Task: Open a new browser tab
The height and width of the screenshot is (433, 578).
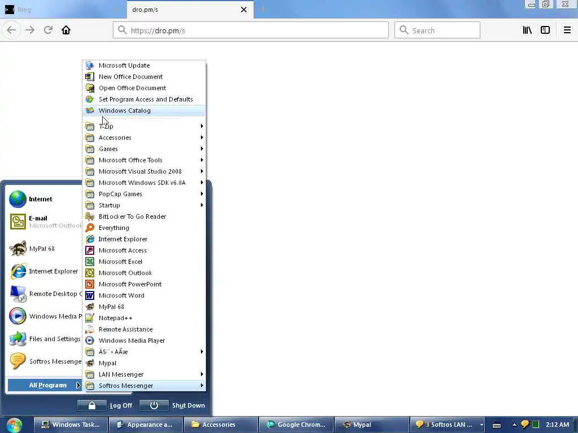Action: pos(262,10)
